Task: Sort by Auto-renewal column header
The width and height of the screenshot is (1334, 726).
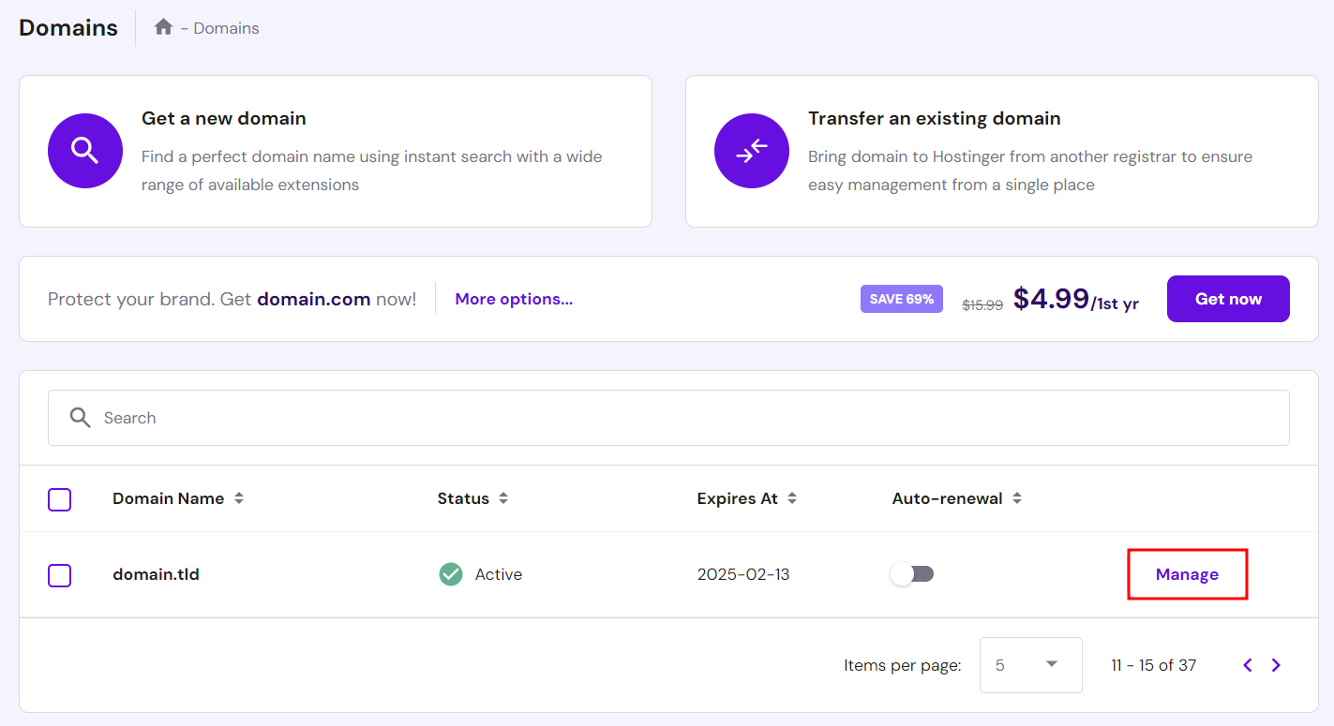Action: [x=957, y=498]
